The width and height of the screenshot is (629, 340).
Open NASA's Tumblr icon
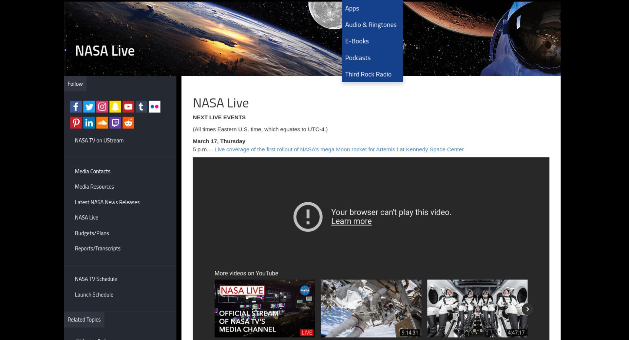pos(141,107)
